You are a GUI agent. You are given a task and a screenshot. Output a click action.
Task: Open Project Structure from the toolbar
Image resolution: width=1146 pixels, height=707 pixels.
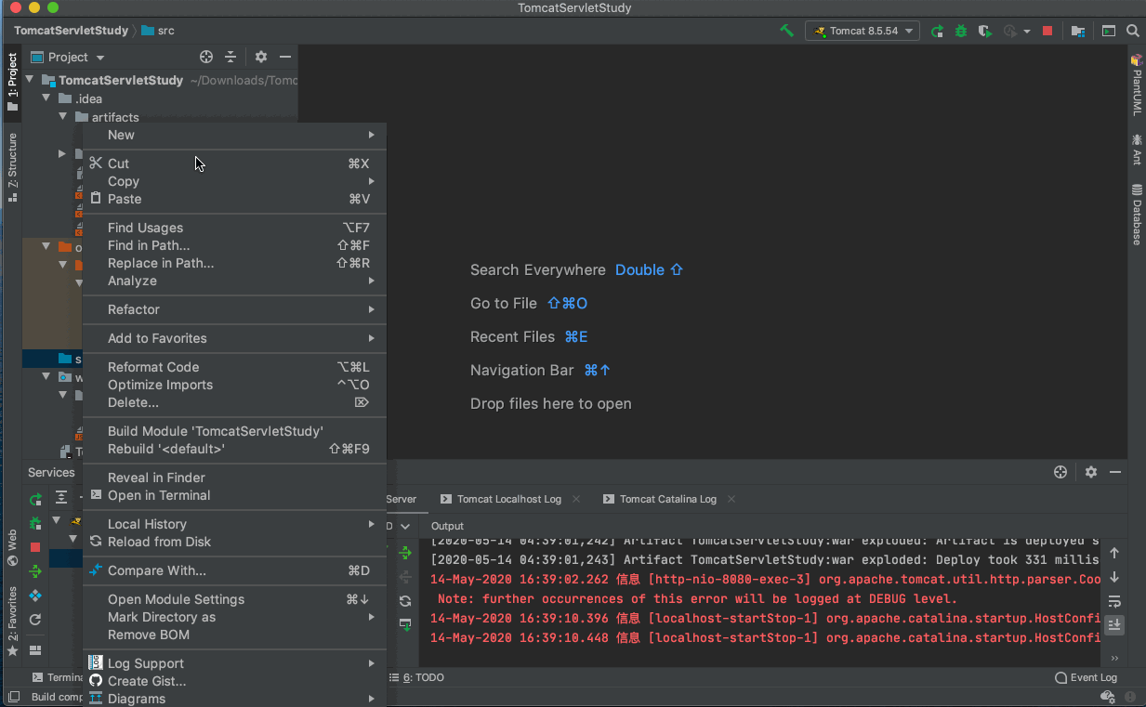tap(1078, 31)
